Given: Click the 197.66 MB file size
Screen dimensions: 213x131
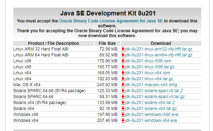Looking at the screenshot, I should point(107,115).
